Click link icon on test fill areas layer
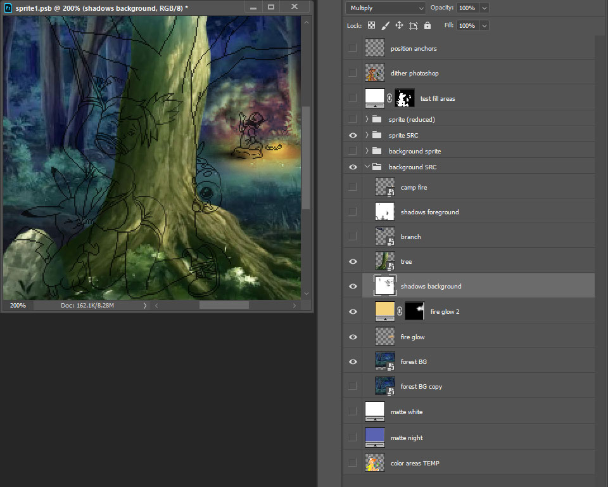Viewport: 608px width, 487px height. [x=390, y=98]
